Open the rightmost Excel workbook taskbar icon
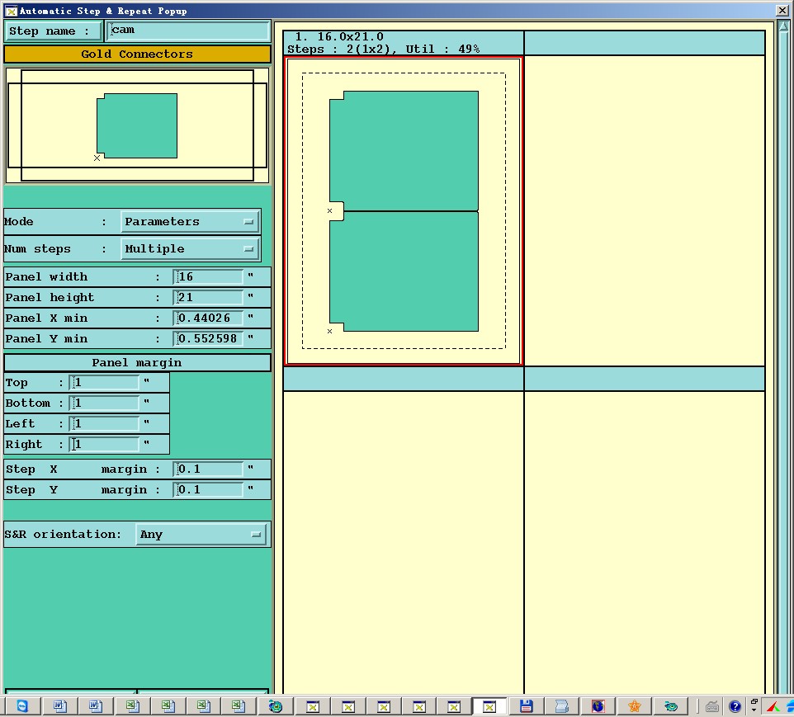This screenshot has width=794, height=717. click(x=238, y=705)
